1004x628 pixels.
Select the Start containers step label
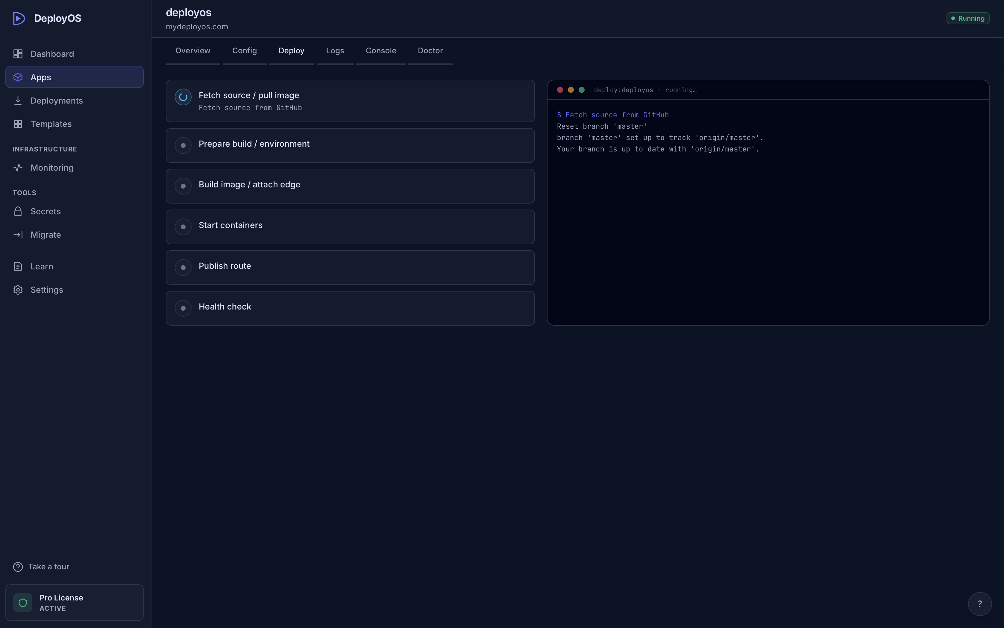[230, 225]
